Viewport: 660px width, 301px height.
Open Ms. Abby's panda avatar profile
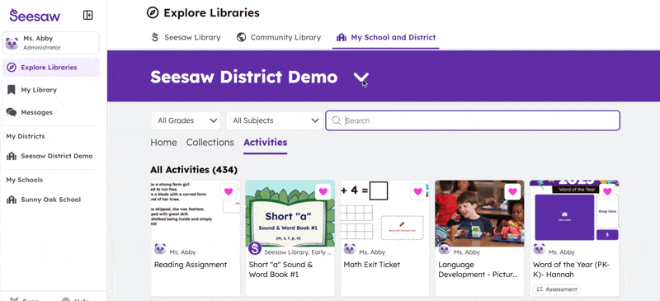tap(12, 43)
